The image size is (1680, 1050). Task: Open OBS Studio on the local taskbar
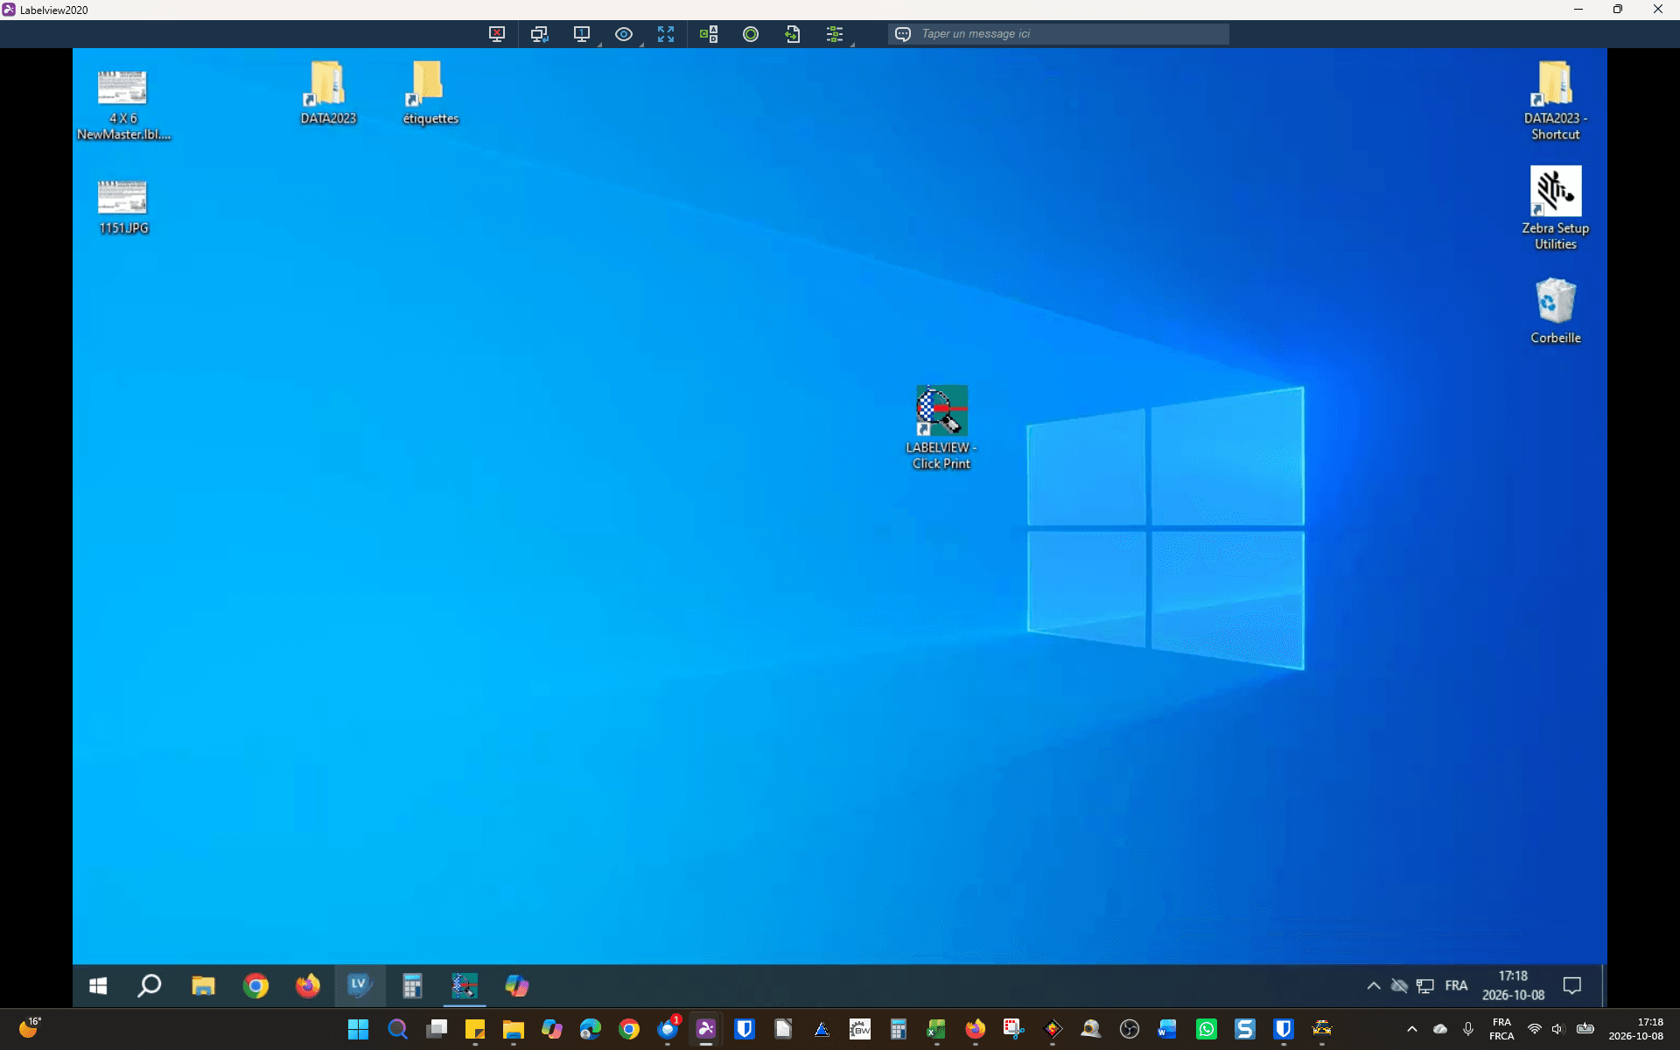pyautogui.click(x=1130, y=1029)
